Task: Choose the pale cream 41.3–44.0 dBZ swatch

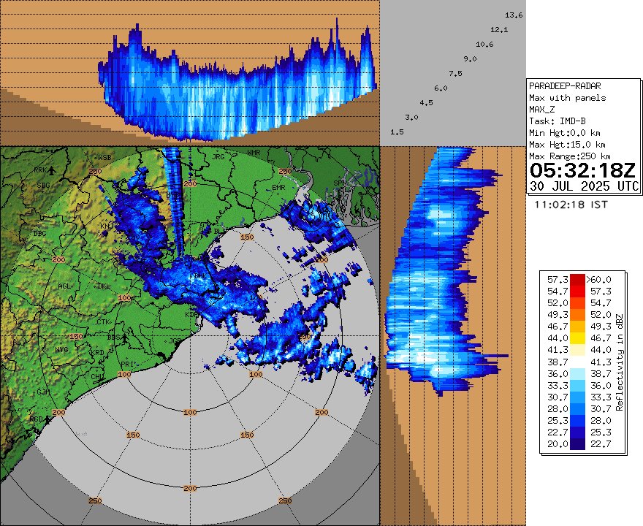Action: [x=577, y=350]
